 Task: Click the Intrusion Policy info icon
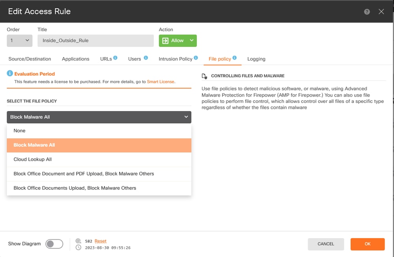(x=196, y=58)
